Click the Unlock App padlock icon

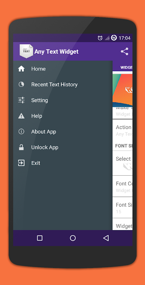(21, 147)
